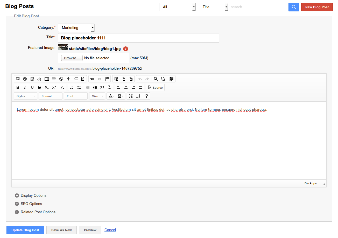Toggle italic formatting
Image resolution: width=338 pixels, height=238 pixels.
[x=25, y=87]
